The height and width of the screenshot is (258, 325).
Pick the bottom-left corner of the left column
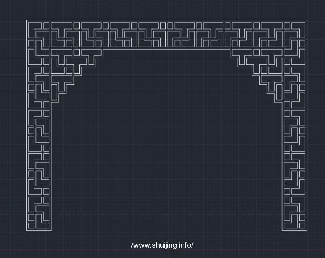click(x=26, y=231)
